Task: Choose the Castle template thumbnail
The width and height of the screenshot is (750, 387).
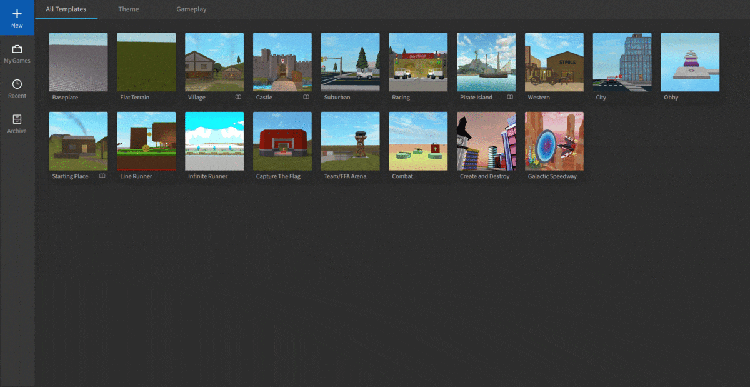Action: [282, 63]
